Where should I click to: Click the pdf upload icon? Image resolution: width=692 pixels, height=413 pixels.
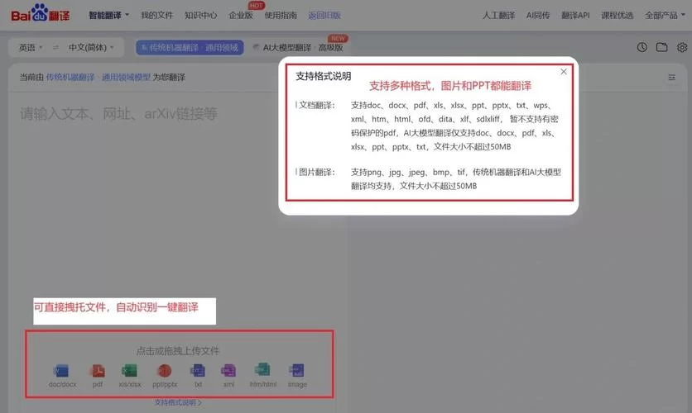[x=98, y=371]
